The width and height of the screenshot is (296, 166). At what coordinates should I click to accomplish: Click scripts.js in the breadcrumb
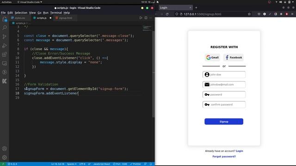point(20,23)
